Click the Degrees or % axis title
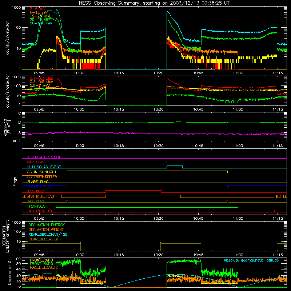The width and height of the screenshot is (291, 291). [9, 272]
